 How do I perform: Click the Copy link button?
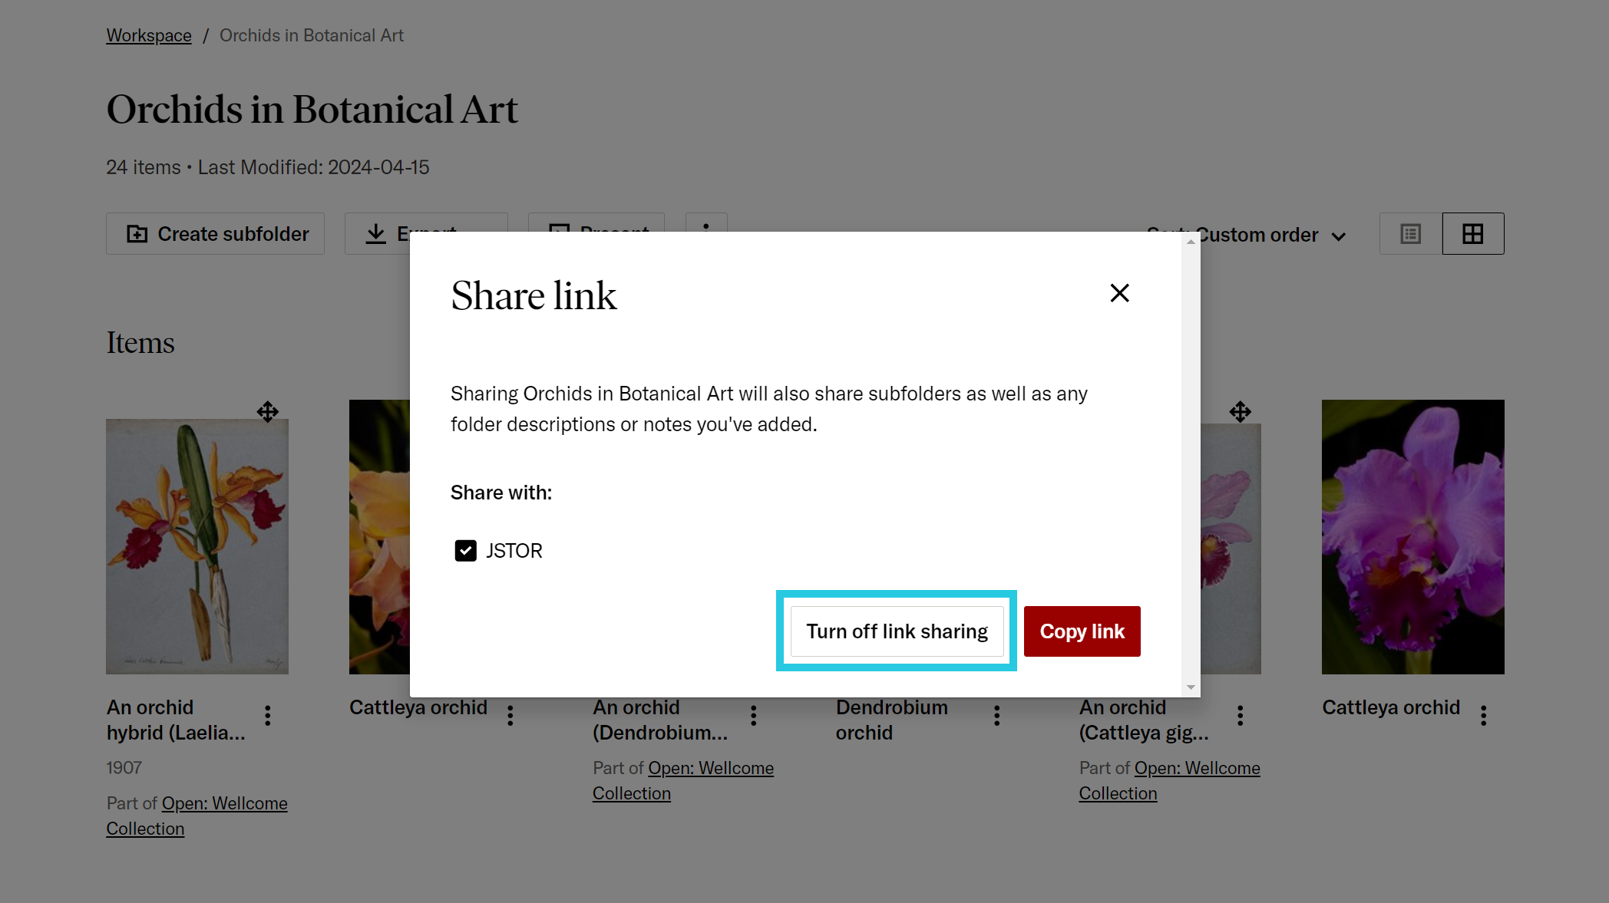tap(1082, 631)
